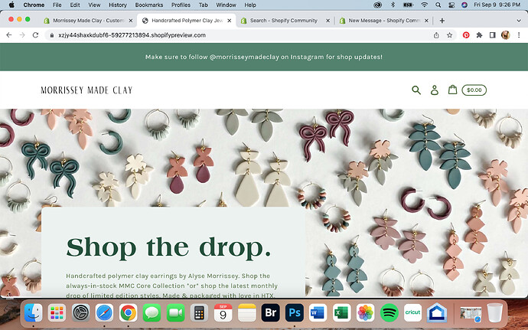This screenshot has width=528, height=330.
Task: Open the Apple menu
Action: tap(11, 5)
